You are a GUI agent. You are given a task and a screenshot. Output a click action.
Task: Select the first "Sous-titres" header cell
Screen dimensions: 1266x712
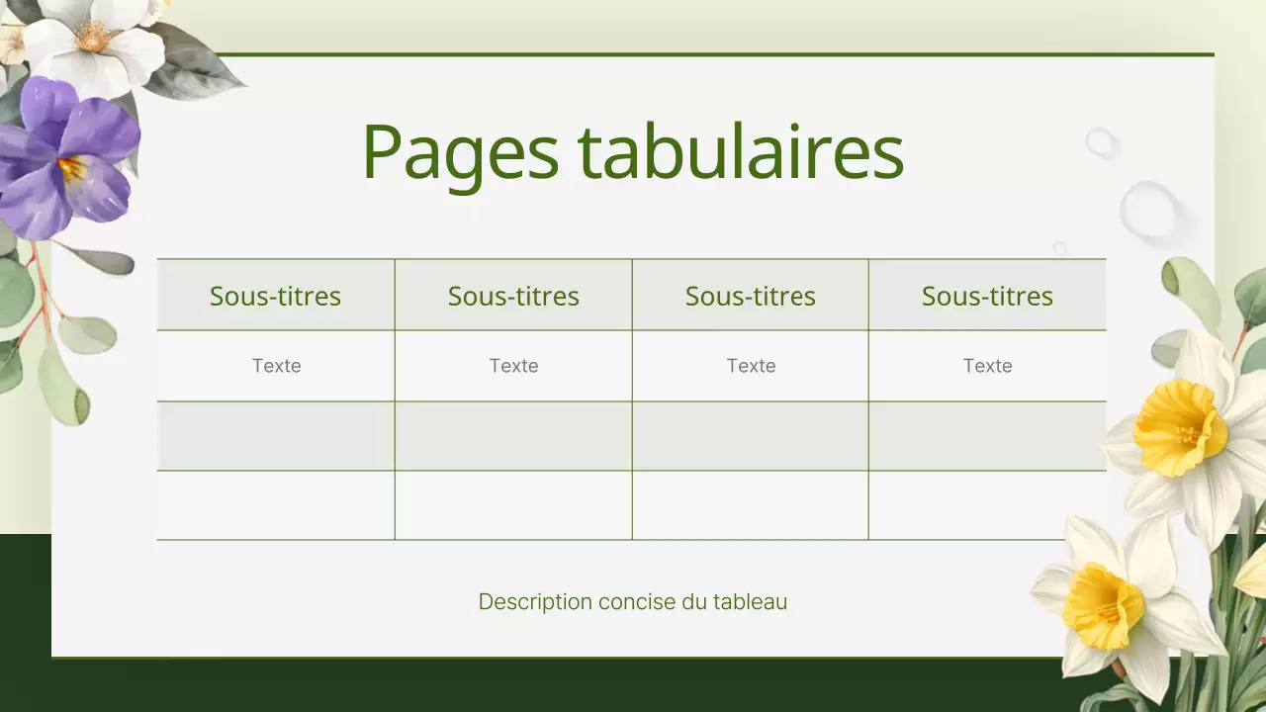[x=276, y=295]
